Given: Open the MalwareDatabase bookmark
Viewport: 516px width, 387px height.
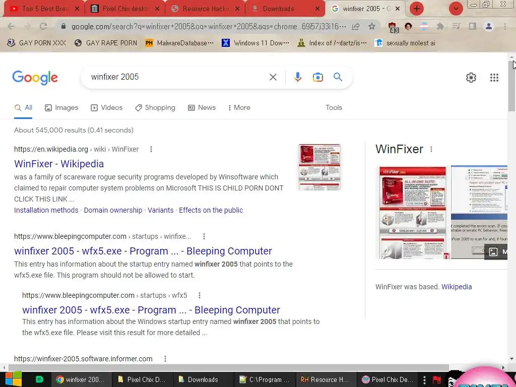Looking at the screenshot, I should 179,43.
